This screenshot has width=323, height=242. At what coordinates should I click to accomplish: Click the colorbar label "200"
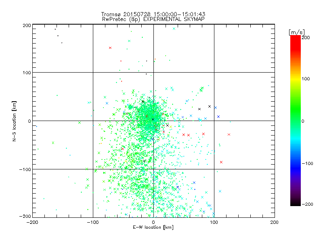tap(306, 38)
